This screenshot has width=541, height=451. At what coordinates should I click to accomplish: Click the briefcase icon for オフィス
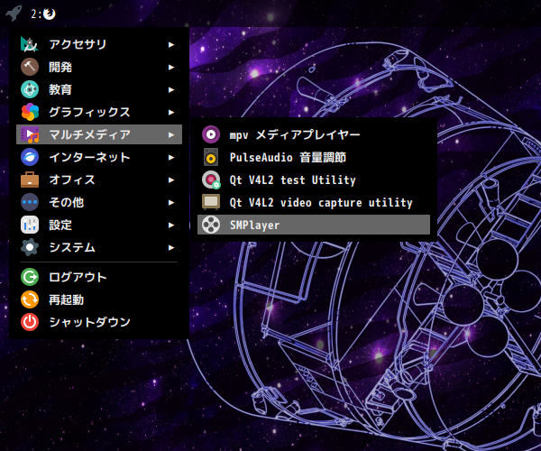pyautogui.click(x=30, y=179)
